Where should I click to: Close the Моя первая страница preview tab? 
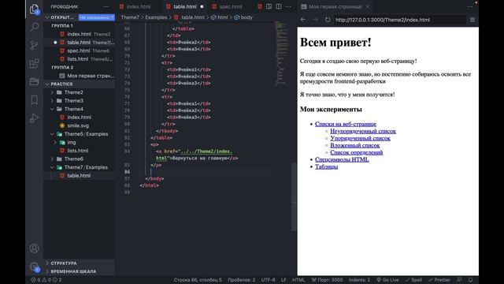click(368, 6)
